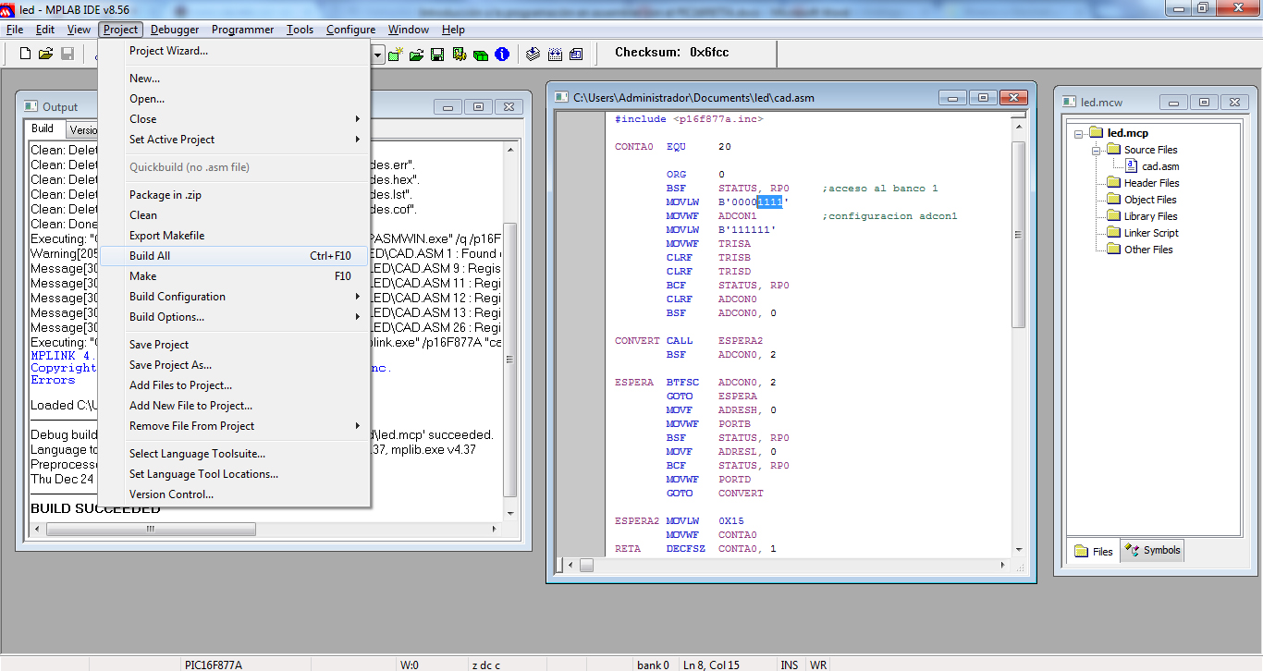The image size is (1263, 671).
Task: Click the blue information toolbar icon
Action: [x=502, y=54]
